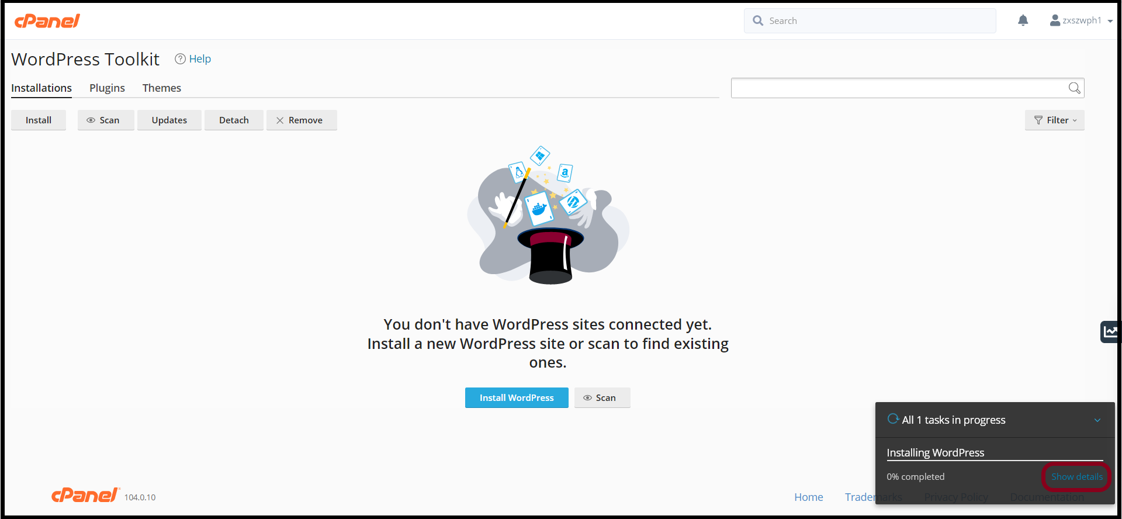Click the Installing WordPress progress bar
The height and width of the screenshot is (519, 1122).
(995, 461)
